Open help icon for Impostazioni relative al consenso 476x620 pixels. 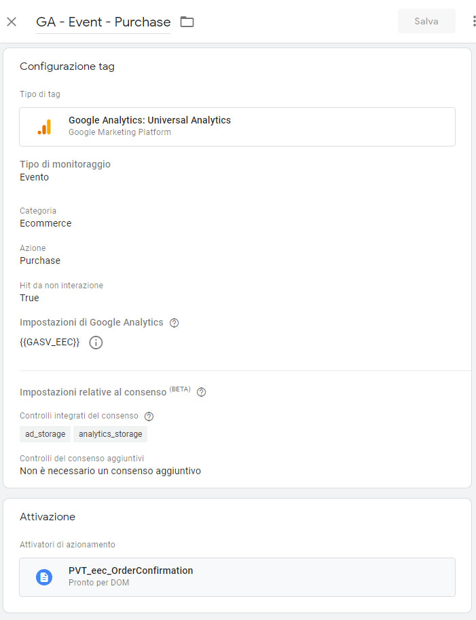(x=202, y=392)
